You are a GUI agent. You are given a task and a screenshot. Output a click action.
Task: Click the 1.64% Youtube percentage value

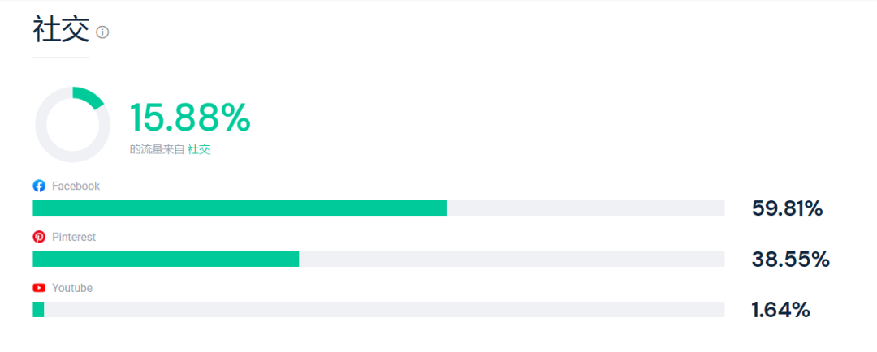tap(780, 310)
